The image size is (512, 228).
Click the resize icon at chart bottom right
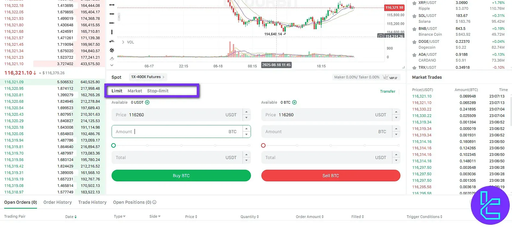[404, 67]
